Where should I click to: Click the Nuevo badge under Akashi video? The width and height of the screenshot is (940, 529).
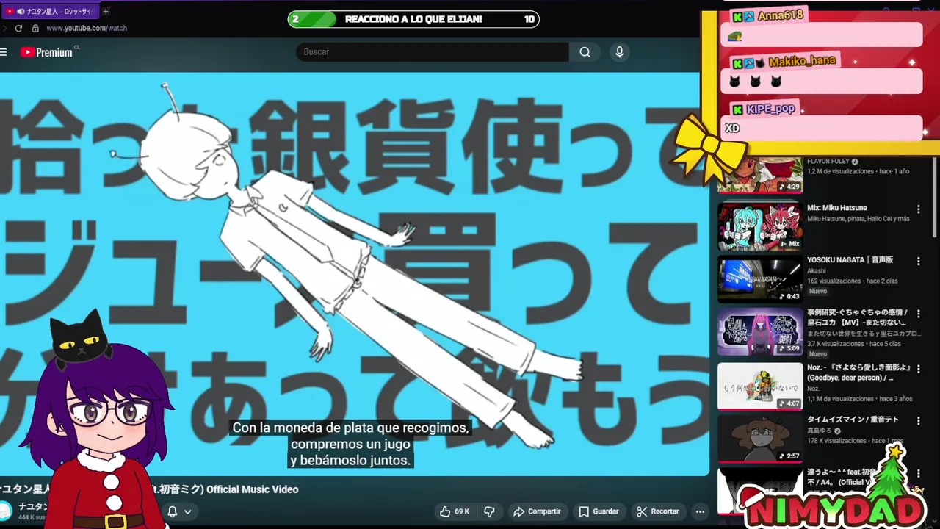(x=818, y=292)
